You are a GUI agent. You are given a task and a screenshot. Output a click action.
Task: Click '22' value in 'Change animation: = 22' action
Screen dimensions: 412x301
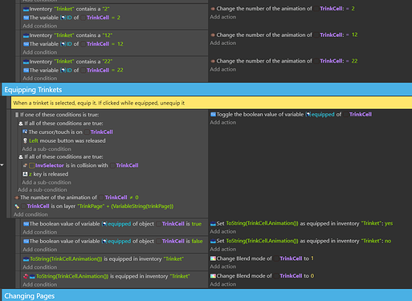click(x=354, y=61)
